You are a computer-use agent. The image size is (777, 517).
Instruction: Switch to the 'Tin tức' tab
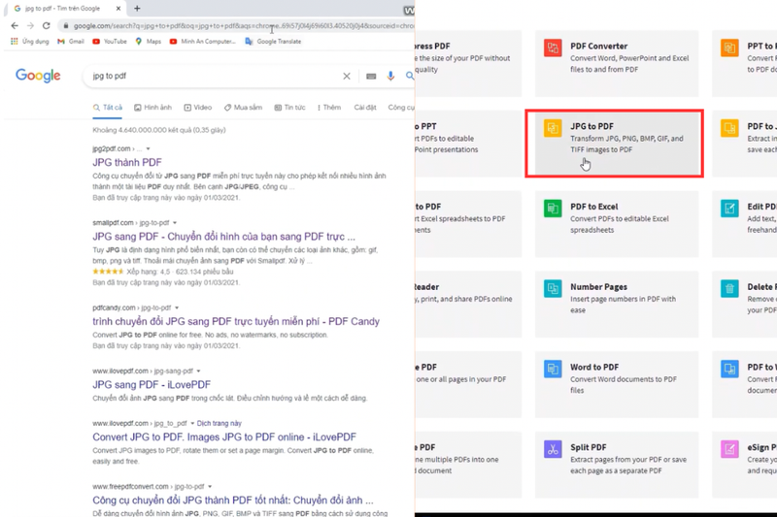[x=289, y=108]
